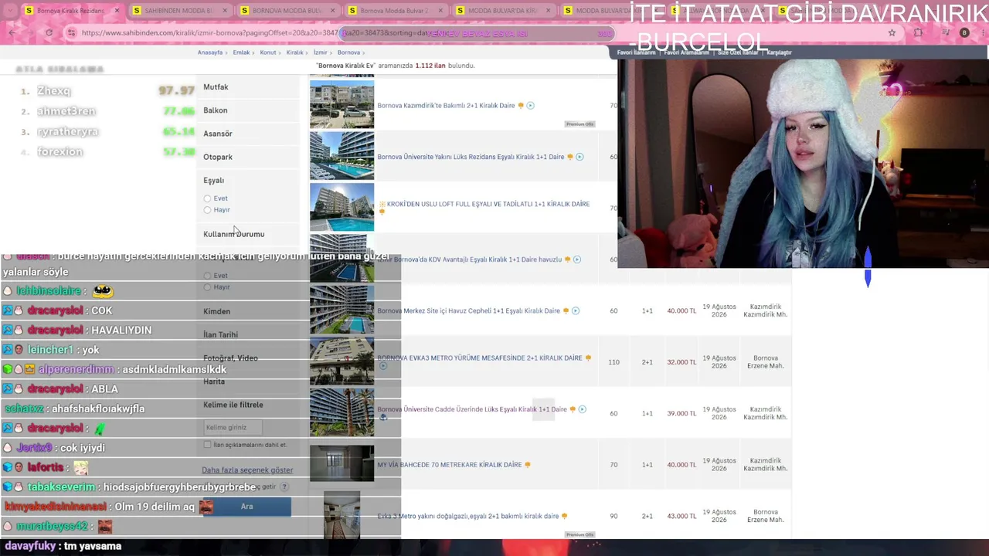
Task: Select Hayır under Eşyalı
Action: pyautogui.click(x=207, y=210)
